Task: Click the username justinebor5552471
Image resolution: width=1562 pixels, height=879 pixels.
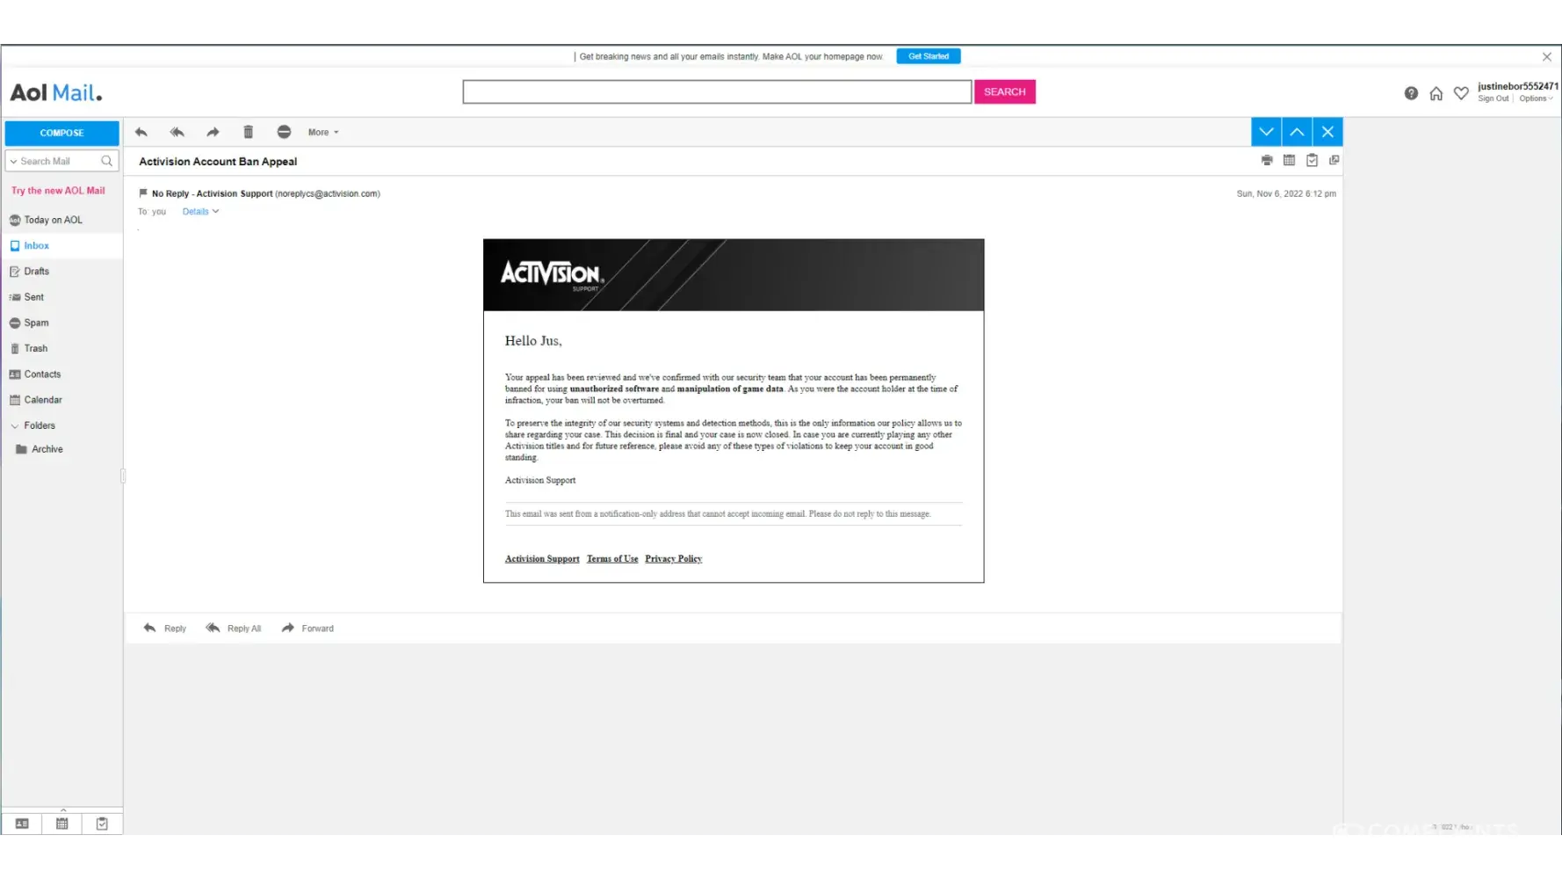Action: point(1518,86)
